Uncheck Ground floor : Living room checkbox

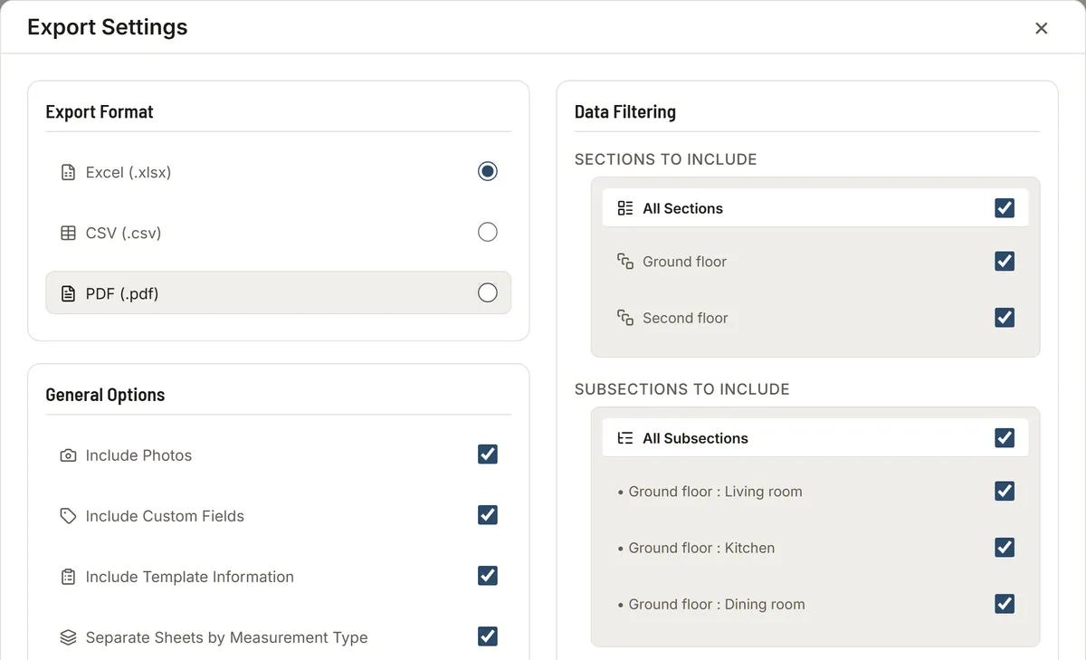(1005, 492)
